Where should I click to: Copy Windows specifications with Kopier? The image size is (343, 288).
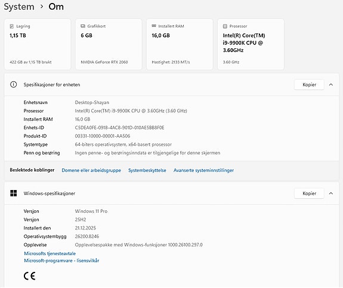click(x=309, y=194)
